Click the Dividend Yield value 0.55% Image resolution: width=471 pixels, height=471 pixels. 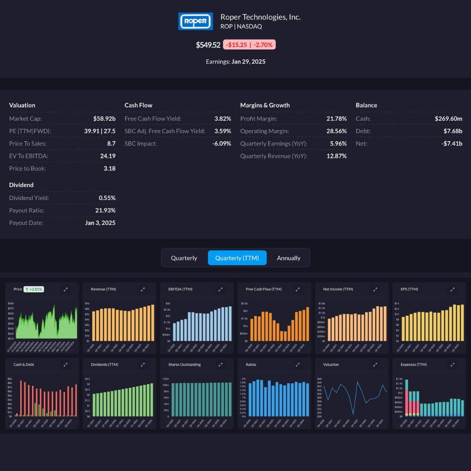(x=107, y=198)
